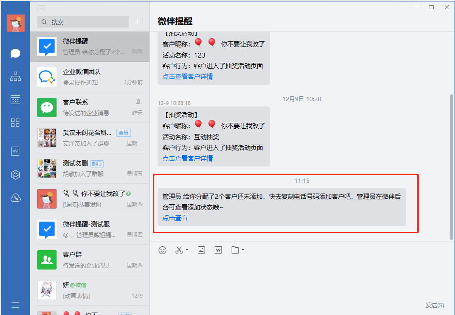Screen dimensions: 455x315
Task: Click the 测试勿删 group collage avatar
Action: pyautogui.click(x=47, y=168)
